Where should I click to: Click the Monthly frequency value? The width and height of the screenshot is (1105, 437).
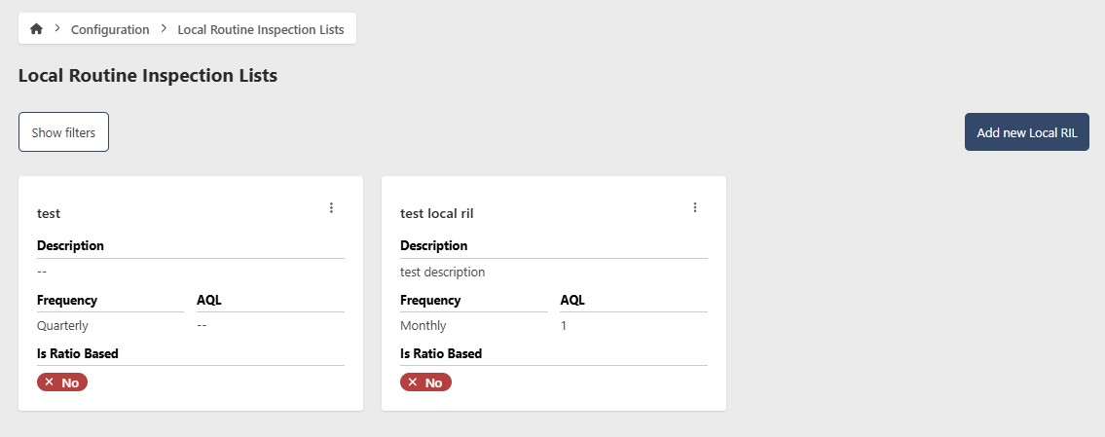(x=424, y=326)
